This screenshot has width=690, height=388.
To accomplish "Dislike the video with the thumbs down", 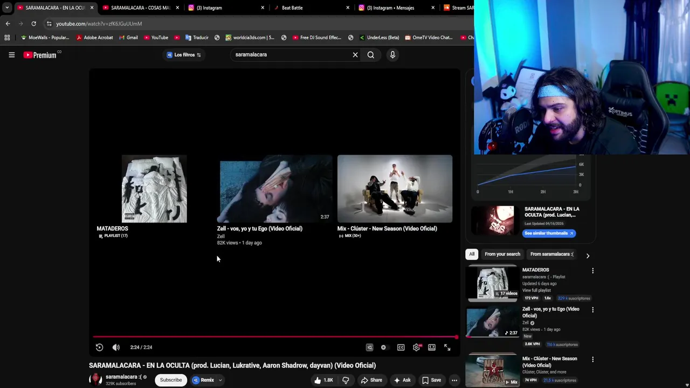I will (346, 380).
